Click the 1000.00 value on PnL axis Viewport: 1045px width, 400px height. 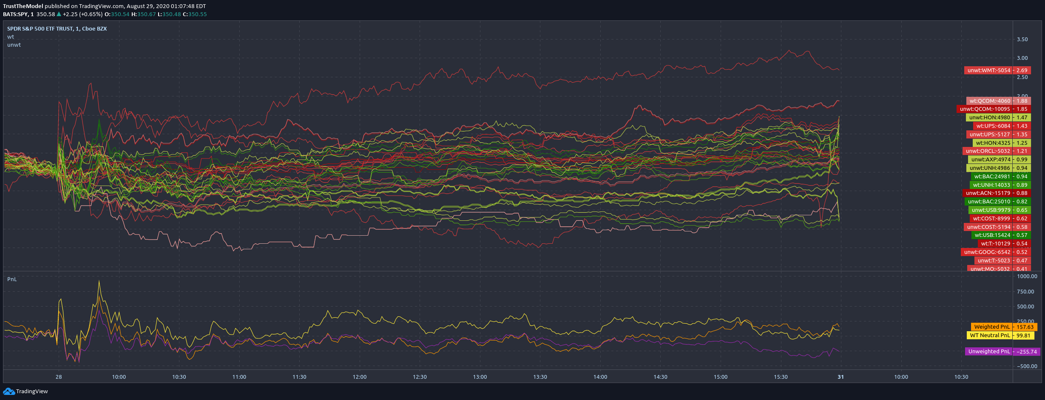tap(1027, 276)
